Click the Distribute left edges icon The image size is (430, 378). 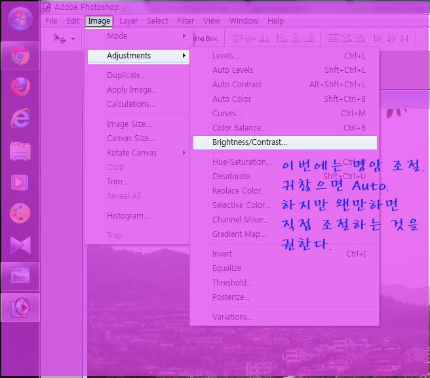378,38
